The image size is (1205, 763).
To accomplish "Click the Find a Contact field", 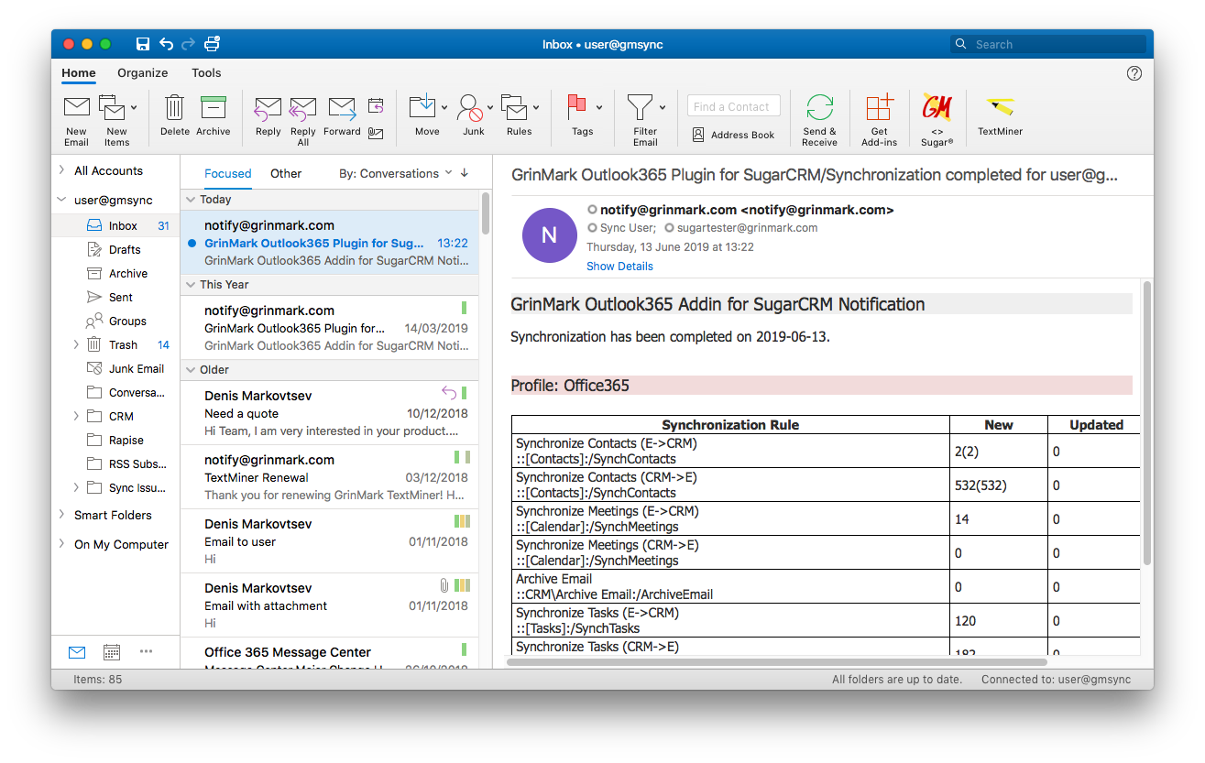I will point(734,106).
